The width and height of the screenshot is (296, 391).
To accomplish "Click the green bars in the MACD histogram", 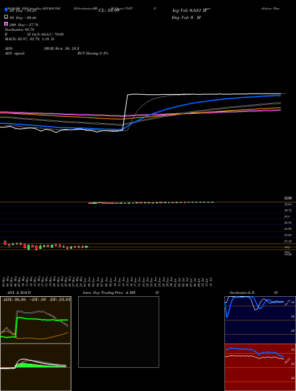I will [40, 366].
